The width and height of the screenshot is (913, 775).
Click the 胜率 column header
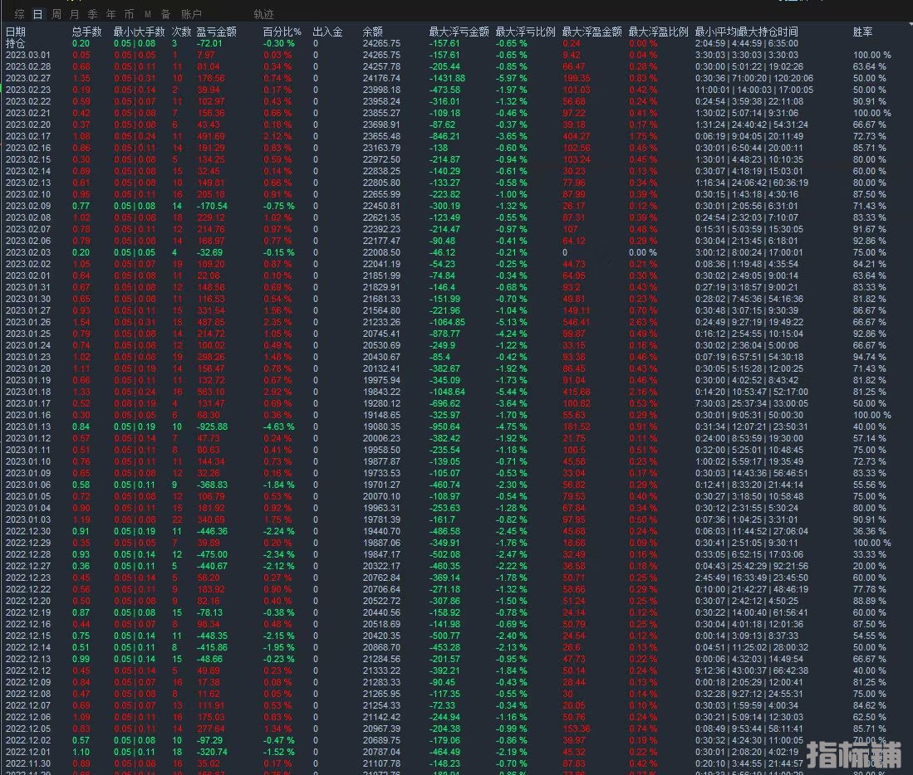862,32
